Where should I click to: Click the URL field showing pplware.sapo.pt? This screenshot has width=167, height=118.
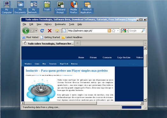tap(87, 31)
